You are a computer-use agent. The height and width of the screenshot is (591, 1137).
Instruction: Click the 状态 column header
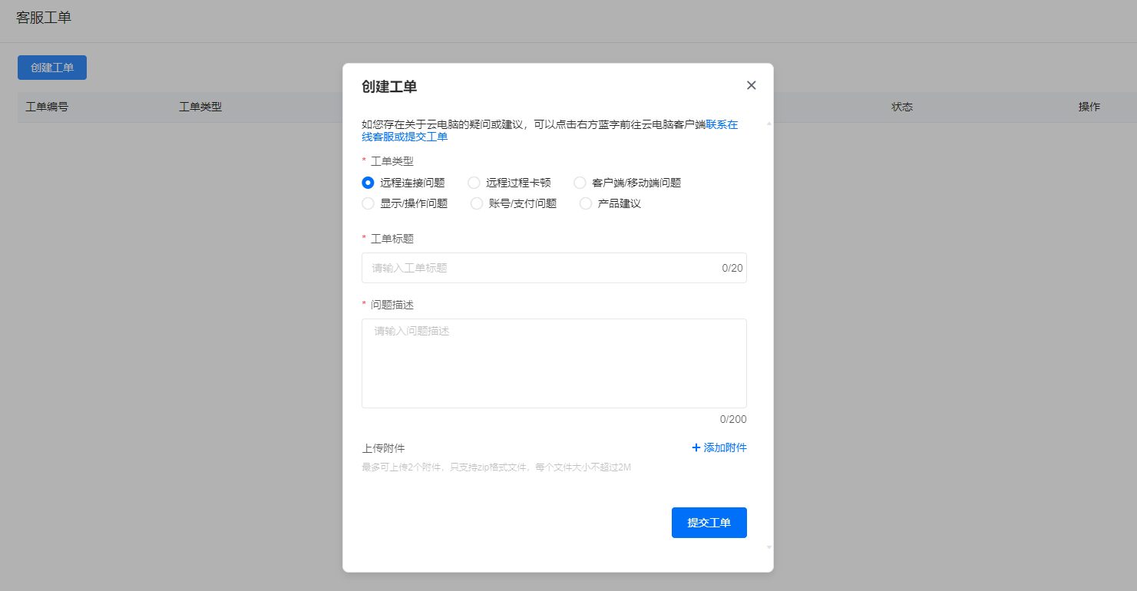pyautogui.click(x=902, y=107)
